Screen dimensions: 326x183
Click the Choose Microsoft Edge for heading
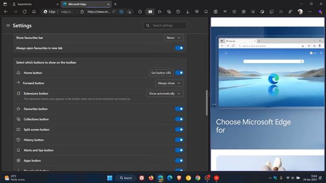(253, 126)
